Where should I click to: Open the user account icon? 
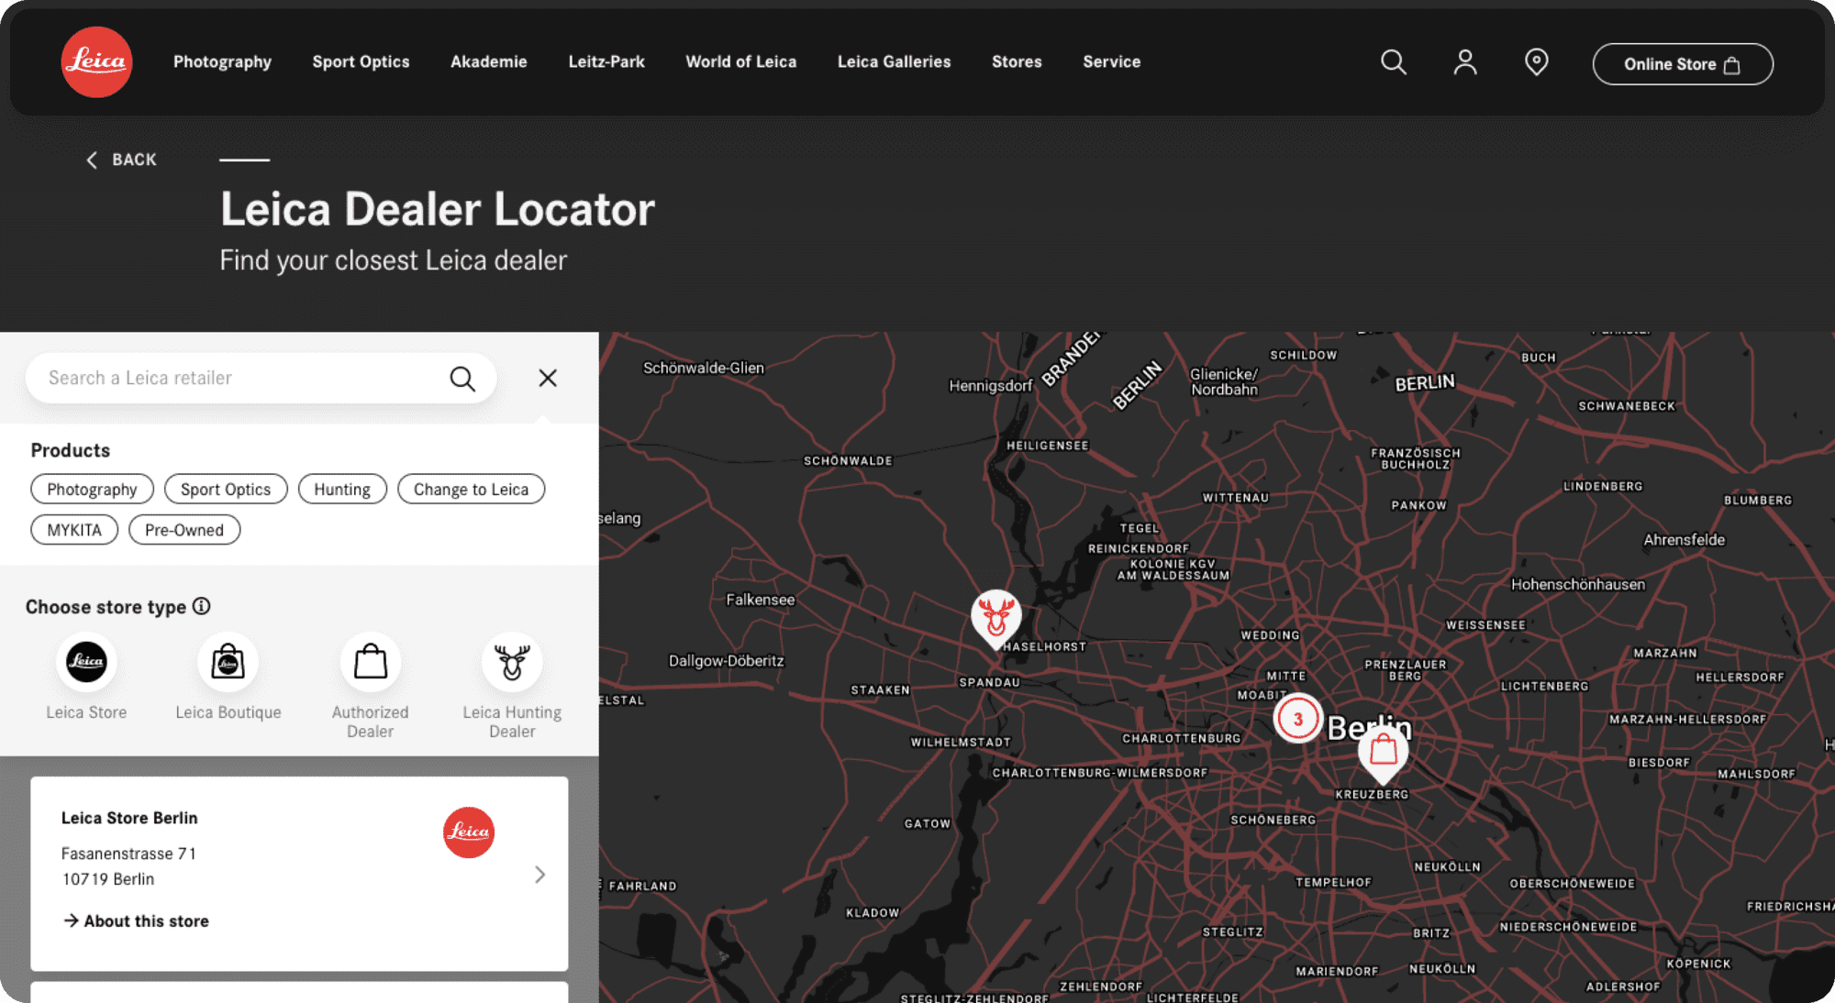point(1465,61)
